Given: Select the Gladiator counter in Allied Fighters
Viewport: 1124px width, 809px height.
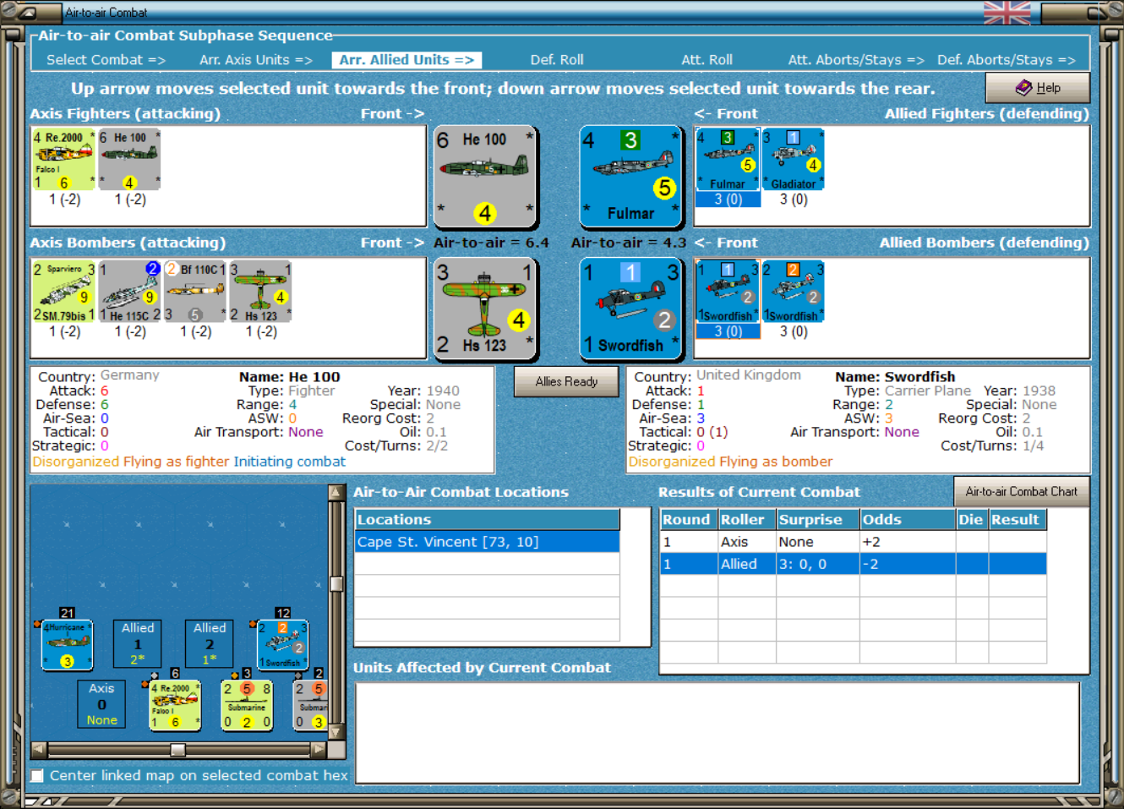Looking at the screenshot, I should pos(793,160).
